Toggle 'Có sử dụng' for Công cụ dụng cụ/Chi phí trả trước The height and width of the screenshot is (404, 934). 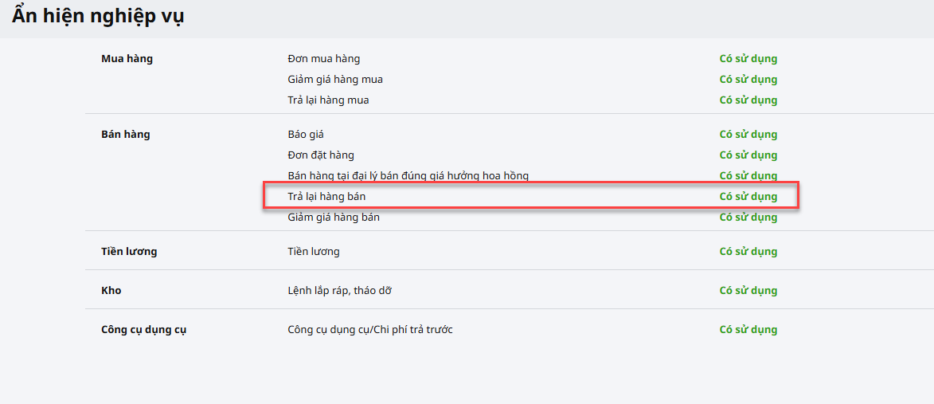(x=748, y=330)
